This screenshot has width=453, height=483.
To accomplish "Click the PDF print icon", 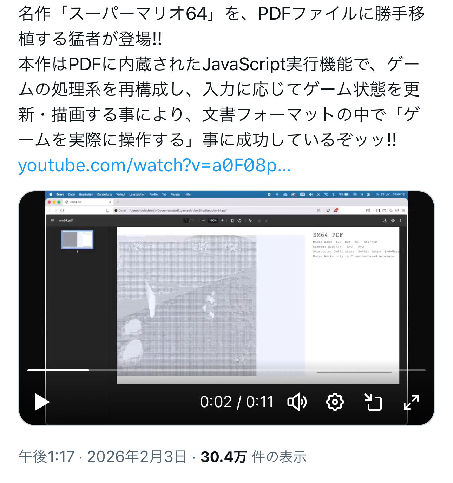I will 393,220.
